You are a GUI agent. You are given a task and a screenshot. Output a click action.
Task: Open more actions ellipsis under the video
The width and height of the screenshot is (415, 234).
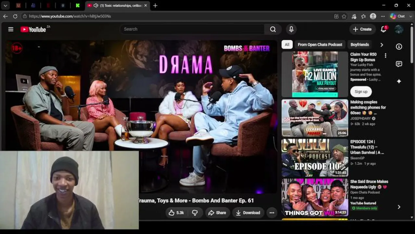click(272, 213)
